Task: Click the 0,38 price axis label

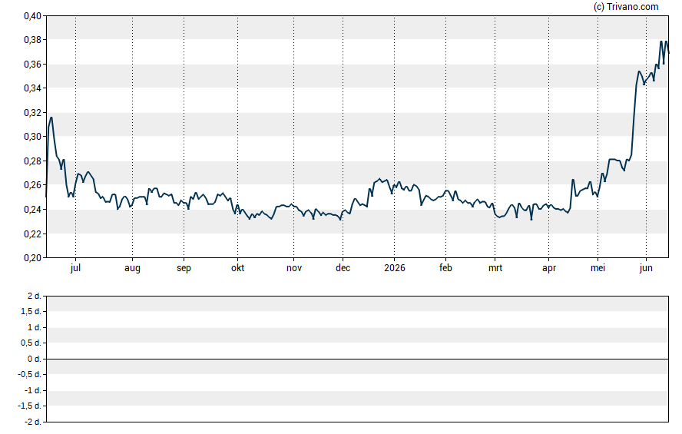Action: [32, 40]
